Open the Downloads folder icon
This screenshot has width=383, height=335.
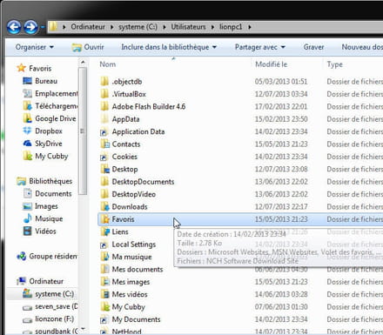click(x=104, y=206)
